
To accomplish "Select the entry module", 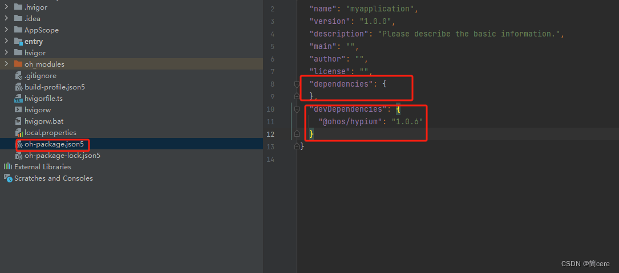I will coord(34,42).
